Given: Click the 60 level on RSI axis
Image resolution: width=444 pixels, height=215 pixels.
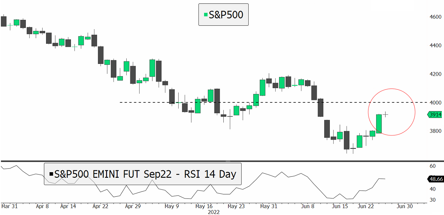Looking at the screenshot, I should (x=432, y=166).
